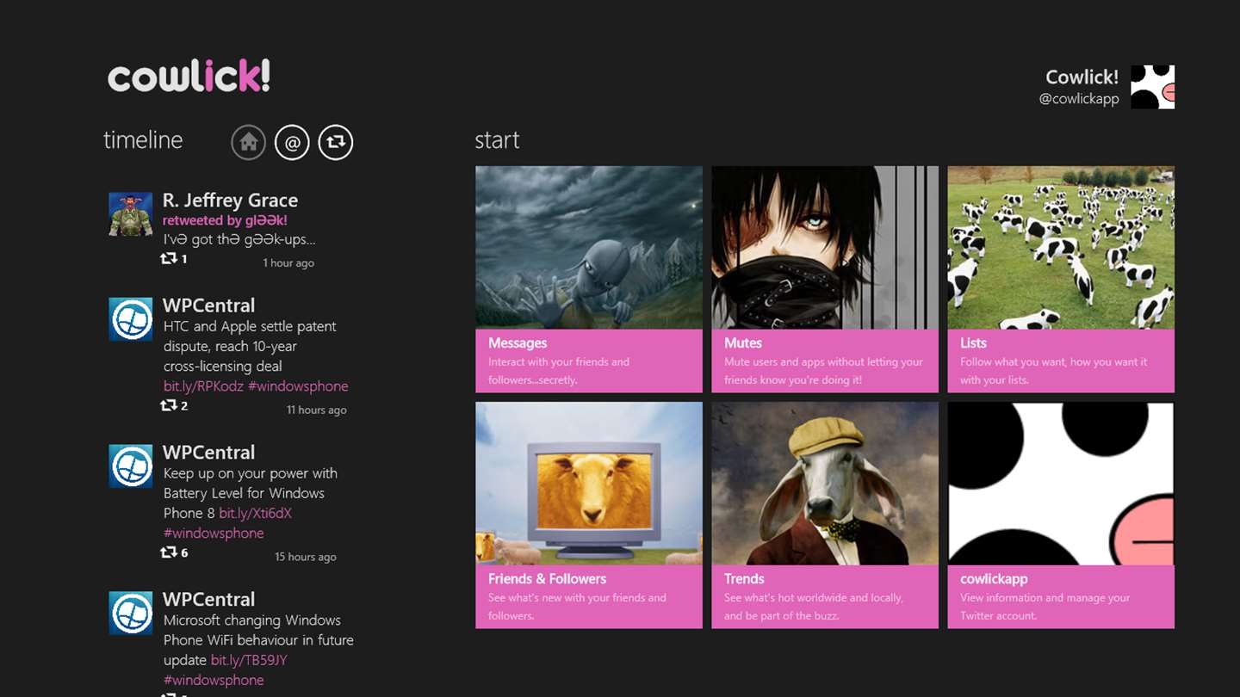Open the bit.ly/TB59JY link
The height and width of the screenshot is (697, 1240).
pos(249,660)
